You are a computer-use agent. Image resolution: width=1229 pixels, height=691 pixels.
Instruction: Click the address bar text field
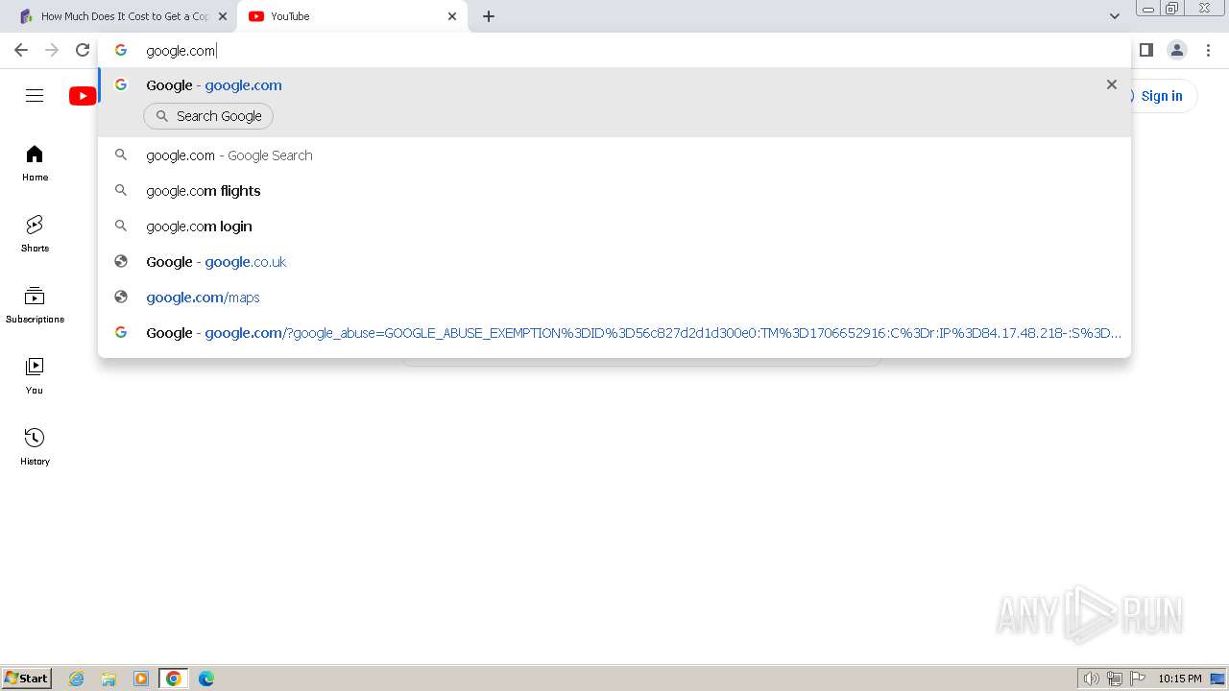[614, 50]
